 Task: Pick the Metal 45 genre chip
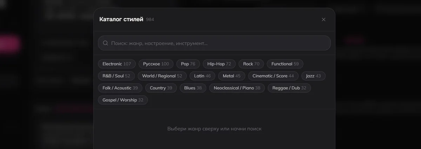click(x=232, y=76)
